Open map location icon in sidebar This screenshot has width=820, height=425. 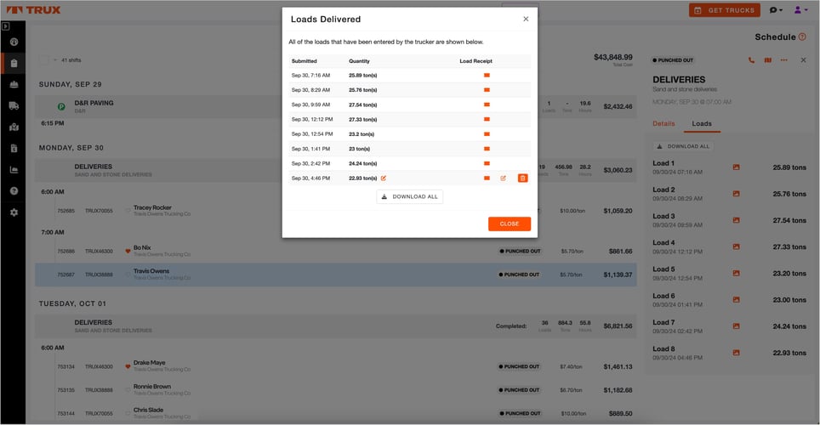(14, 127)
